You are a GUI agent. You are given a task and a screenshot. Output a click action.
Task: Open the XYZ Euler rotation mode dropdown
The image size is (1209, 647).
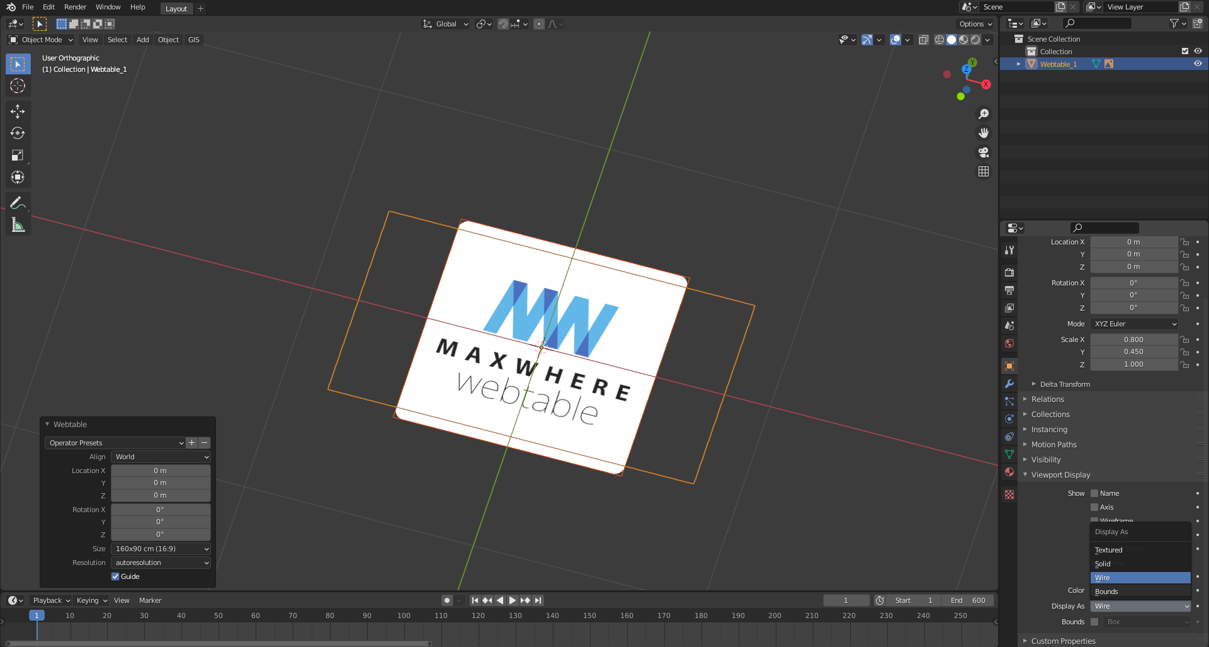click(1135, 324)
